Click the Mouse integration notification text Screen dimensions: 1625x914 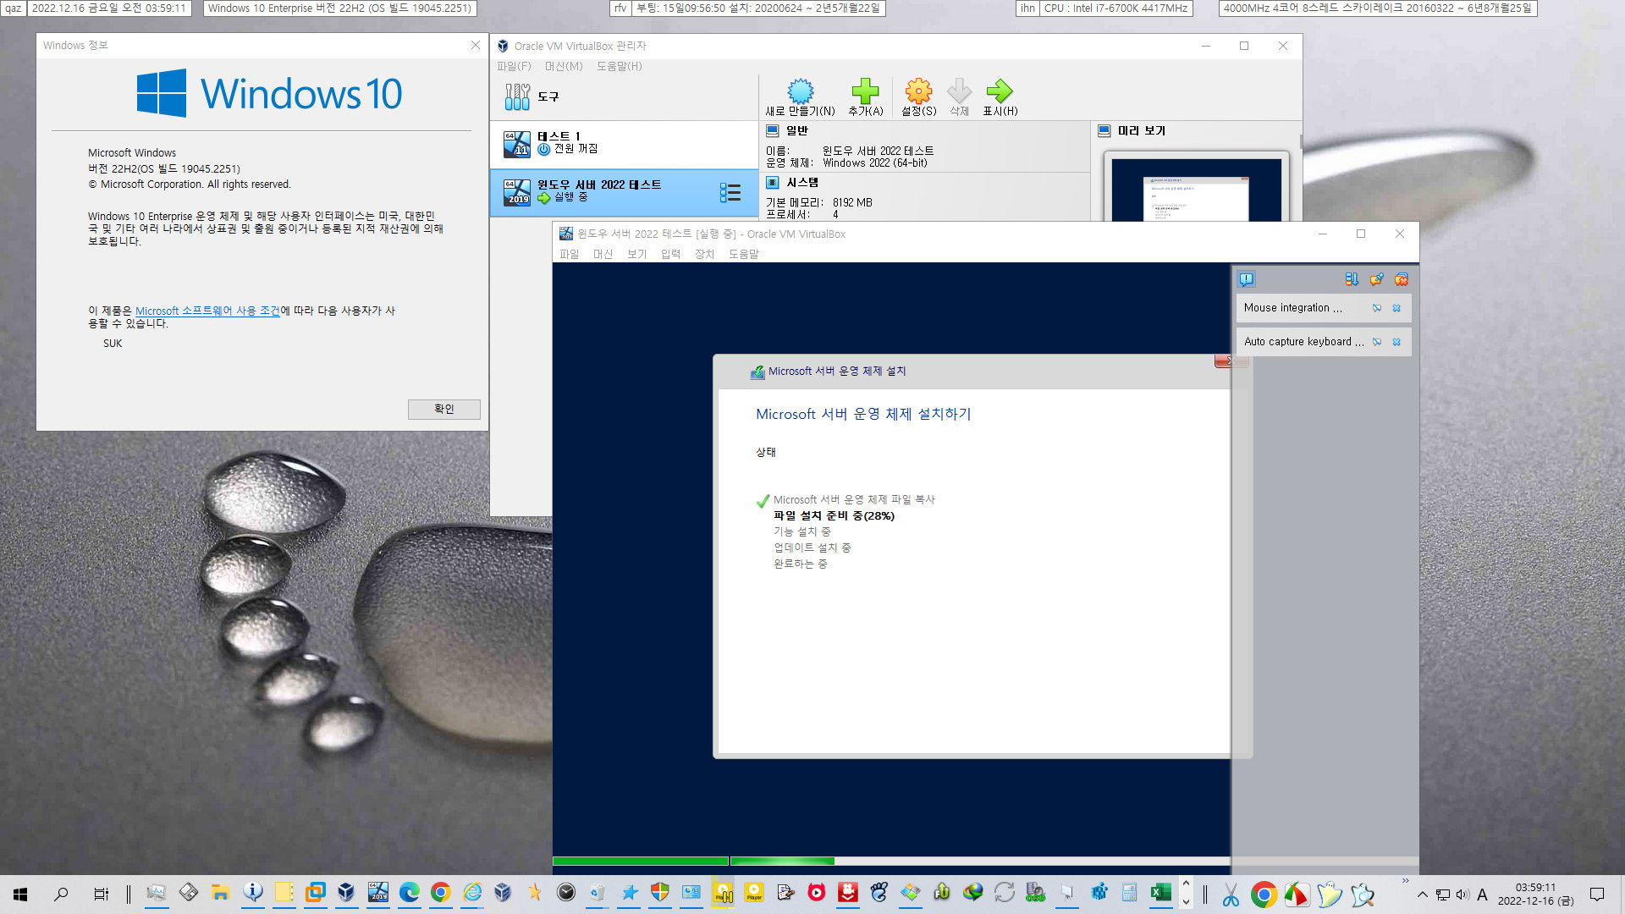(x=1292, y=308)
